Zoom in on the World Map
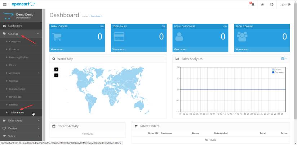Image resolution: width=297 pixels, height=145 pixels. click(x=56, y=69)
